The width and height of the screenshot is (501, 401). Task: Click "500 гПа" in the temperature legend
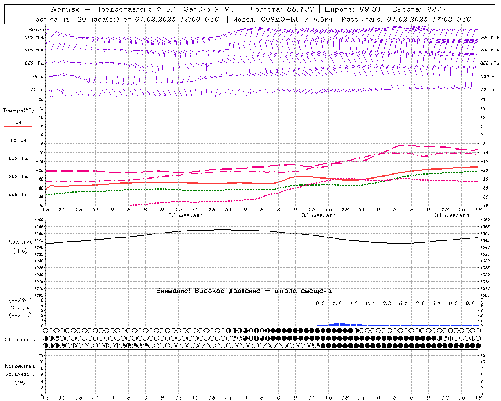(18, 195)
